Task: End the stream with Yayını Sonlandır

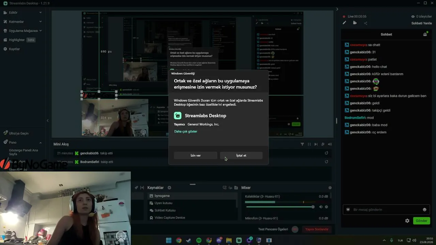Action: tap(317, 229)
